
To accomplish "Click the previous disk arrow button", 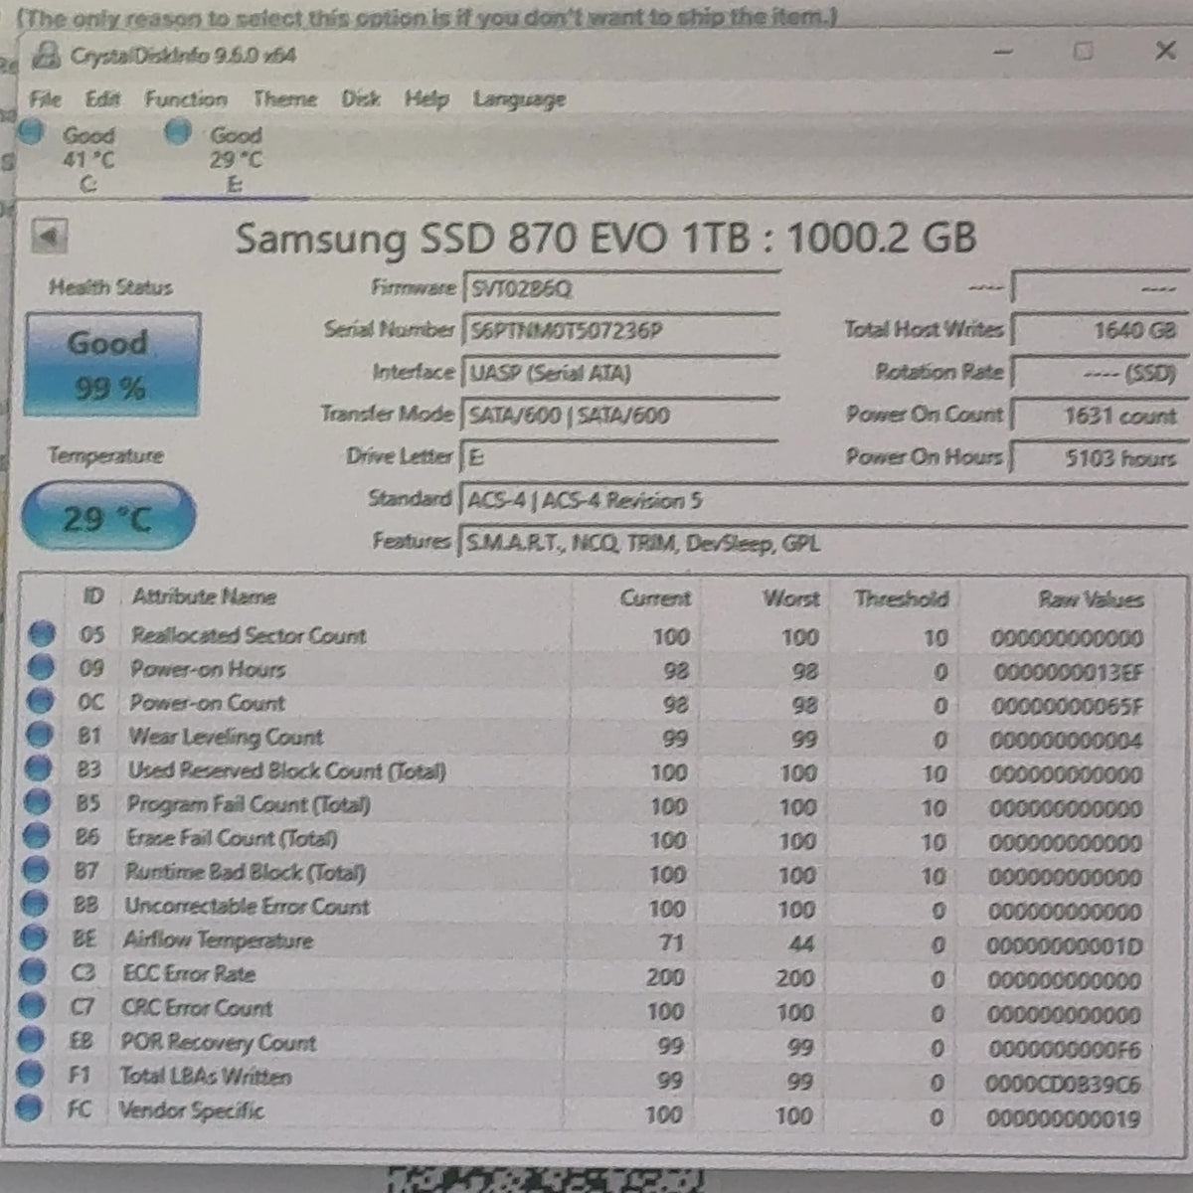I will (49, 237).
